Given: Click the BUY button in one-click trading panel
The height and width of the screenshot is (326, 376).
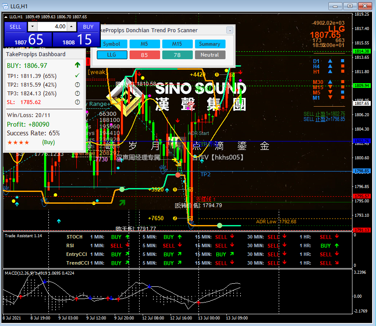Looking at the screenshot, I should click(x=88, y=27).
